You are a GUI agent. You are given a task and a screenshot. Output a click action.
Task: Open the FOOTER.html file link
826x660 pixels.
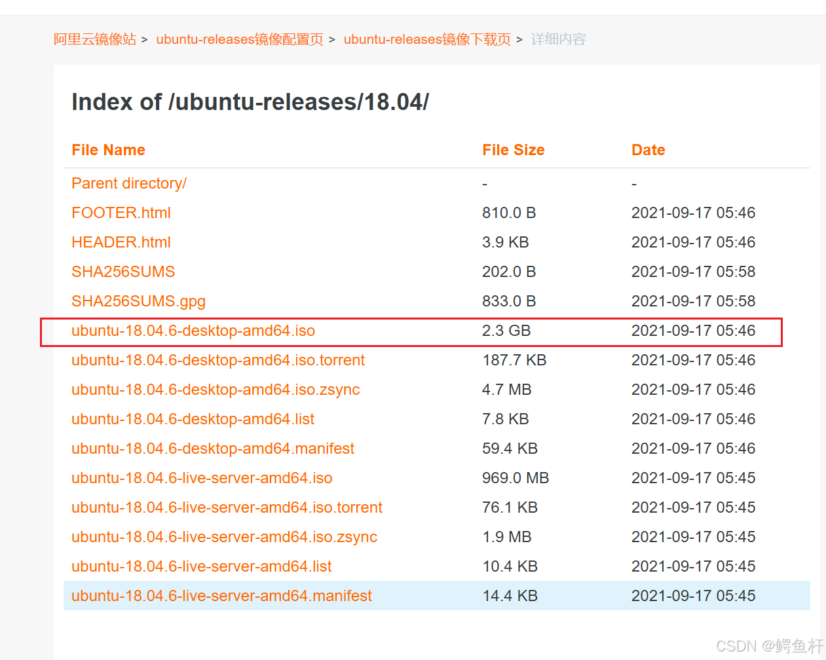coord(121,213)
